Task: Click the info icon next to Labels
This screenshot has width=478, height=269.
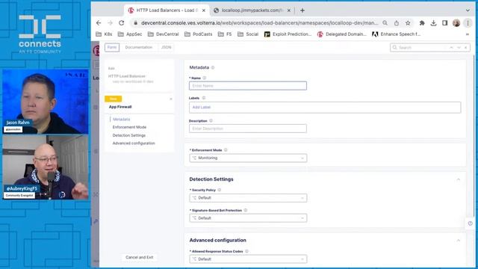Action: click(204, 98)
